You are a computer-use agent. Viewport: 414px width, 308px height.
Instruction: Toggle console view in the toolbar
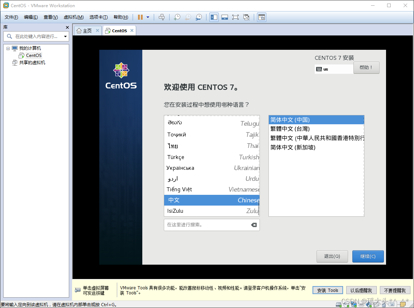[x=224, y=17]
